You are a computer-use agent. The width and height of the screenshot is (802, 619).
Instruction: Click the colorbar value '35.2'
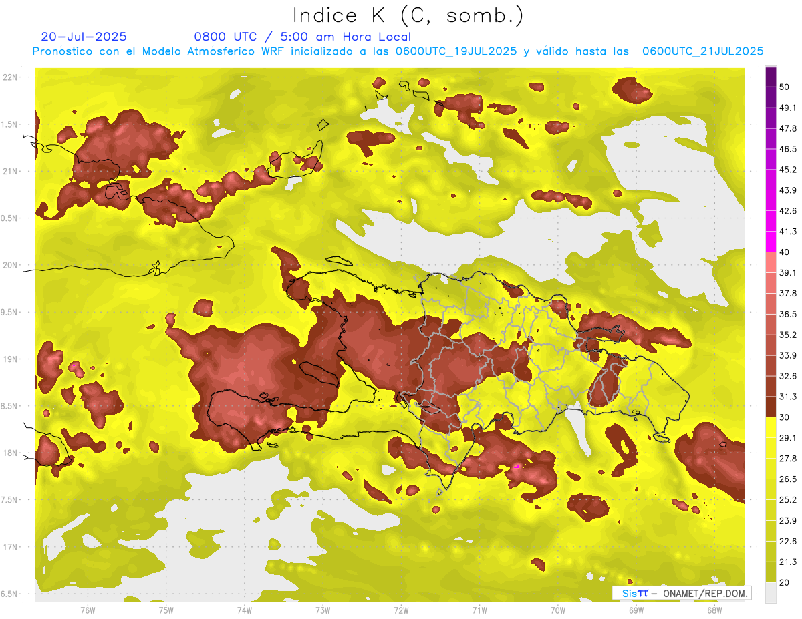(788, 335)
